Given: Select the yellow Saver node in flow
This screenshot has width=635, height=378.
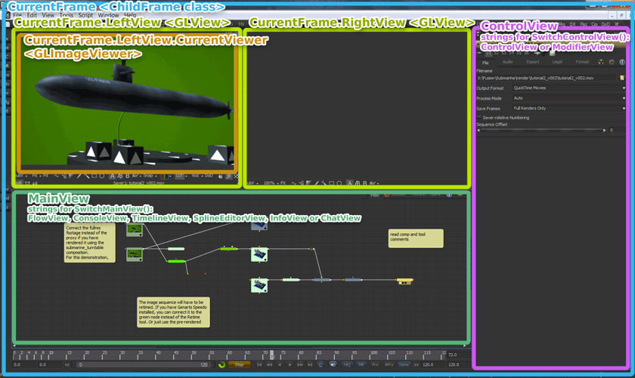Looking at the screenshot, I should pyautogui.click(x=404, y=281).
